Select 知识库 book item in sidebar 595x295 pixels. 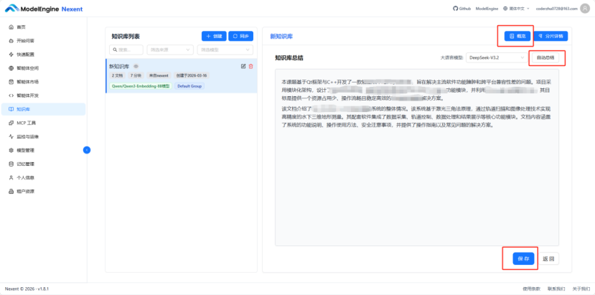click(43, 109)
